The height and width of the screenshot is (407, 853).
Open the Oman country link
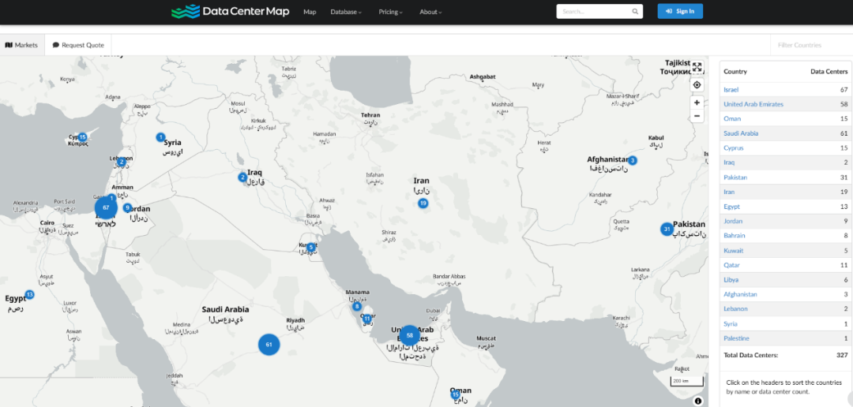coord(732,118)
